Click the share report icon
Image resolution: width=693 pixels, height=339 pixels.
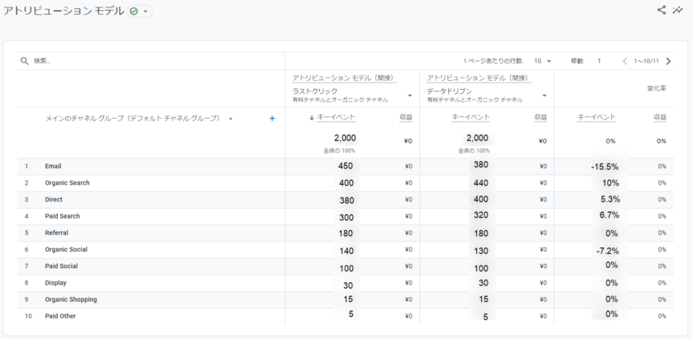(x=661, y=11)
